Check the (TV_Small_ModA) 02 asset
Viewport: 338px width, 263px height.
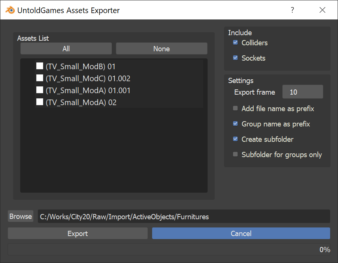coord(40,102)
